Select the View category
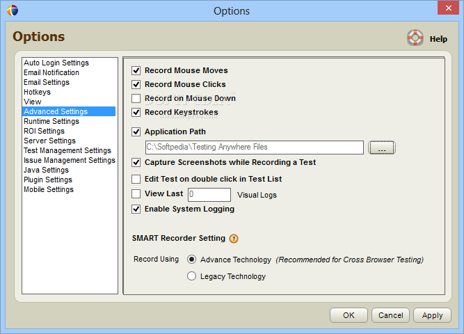Viewport: 464px width, 334px height. click(33, 102)
